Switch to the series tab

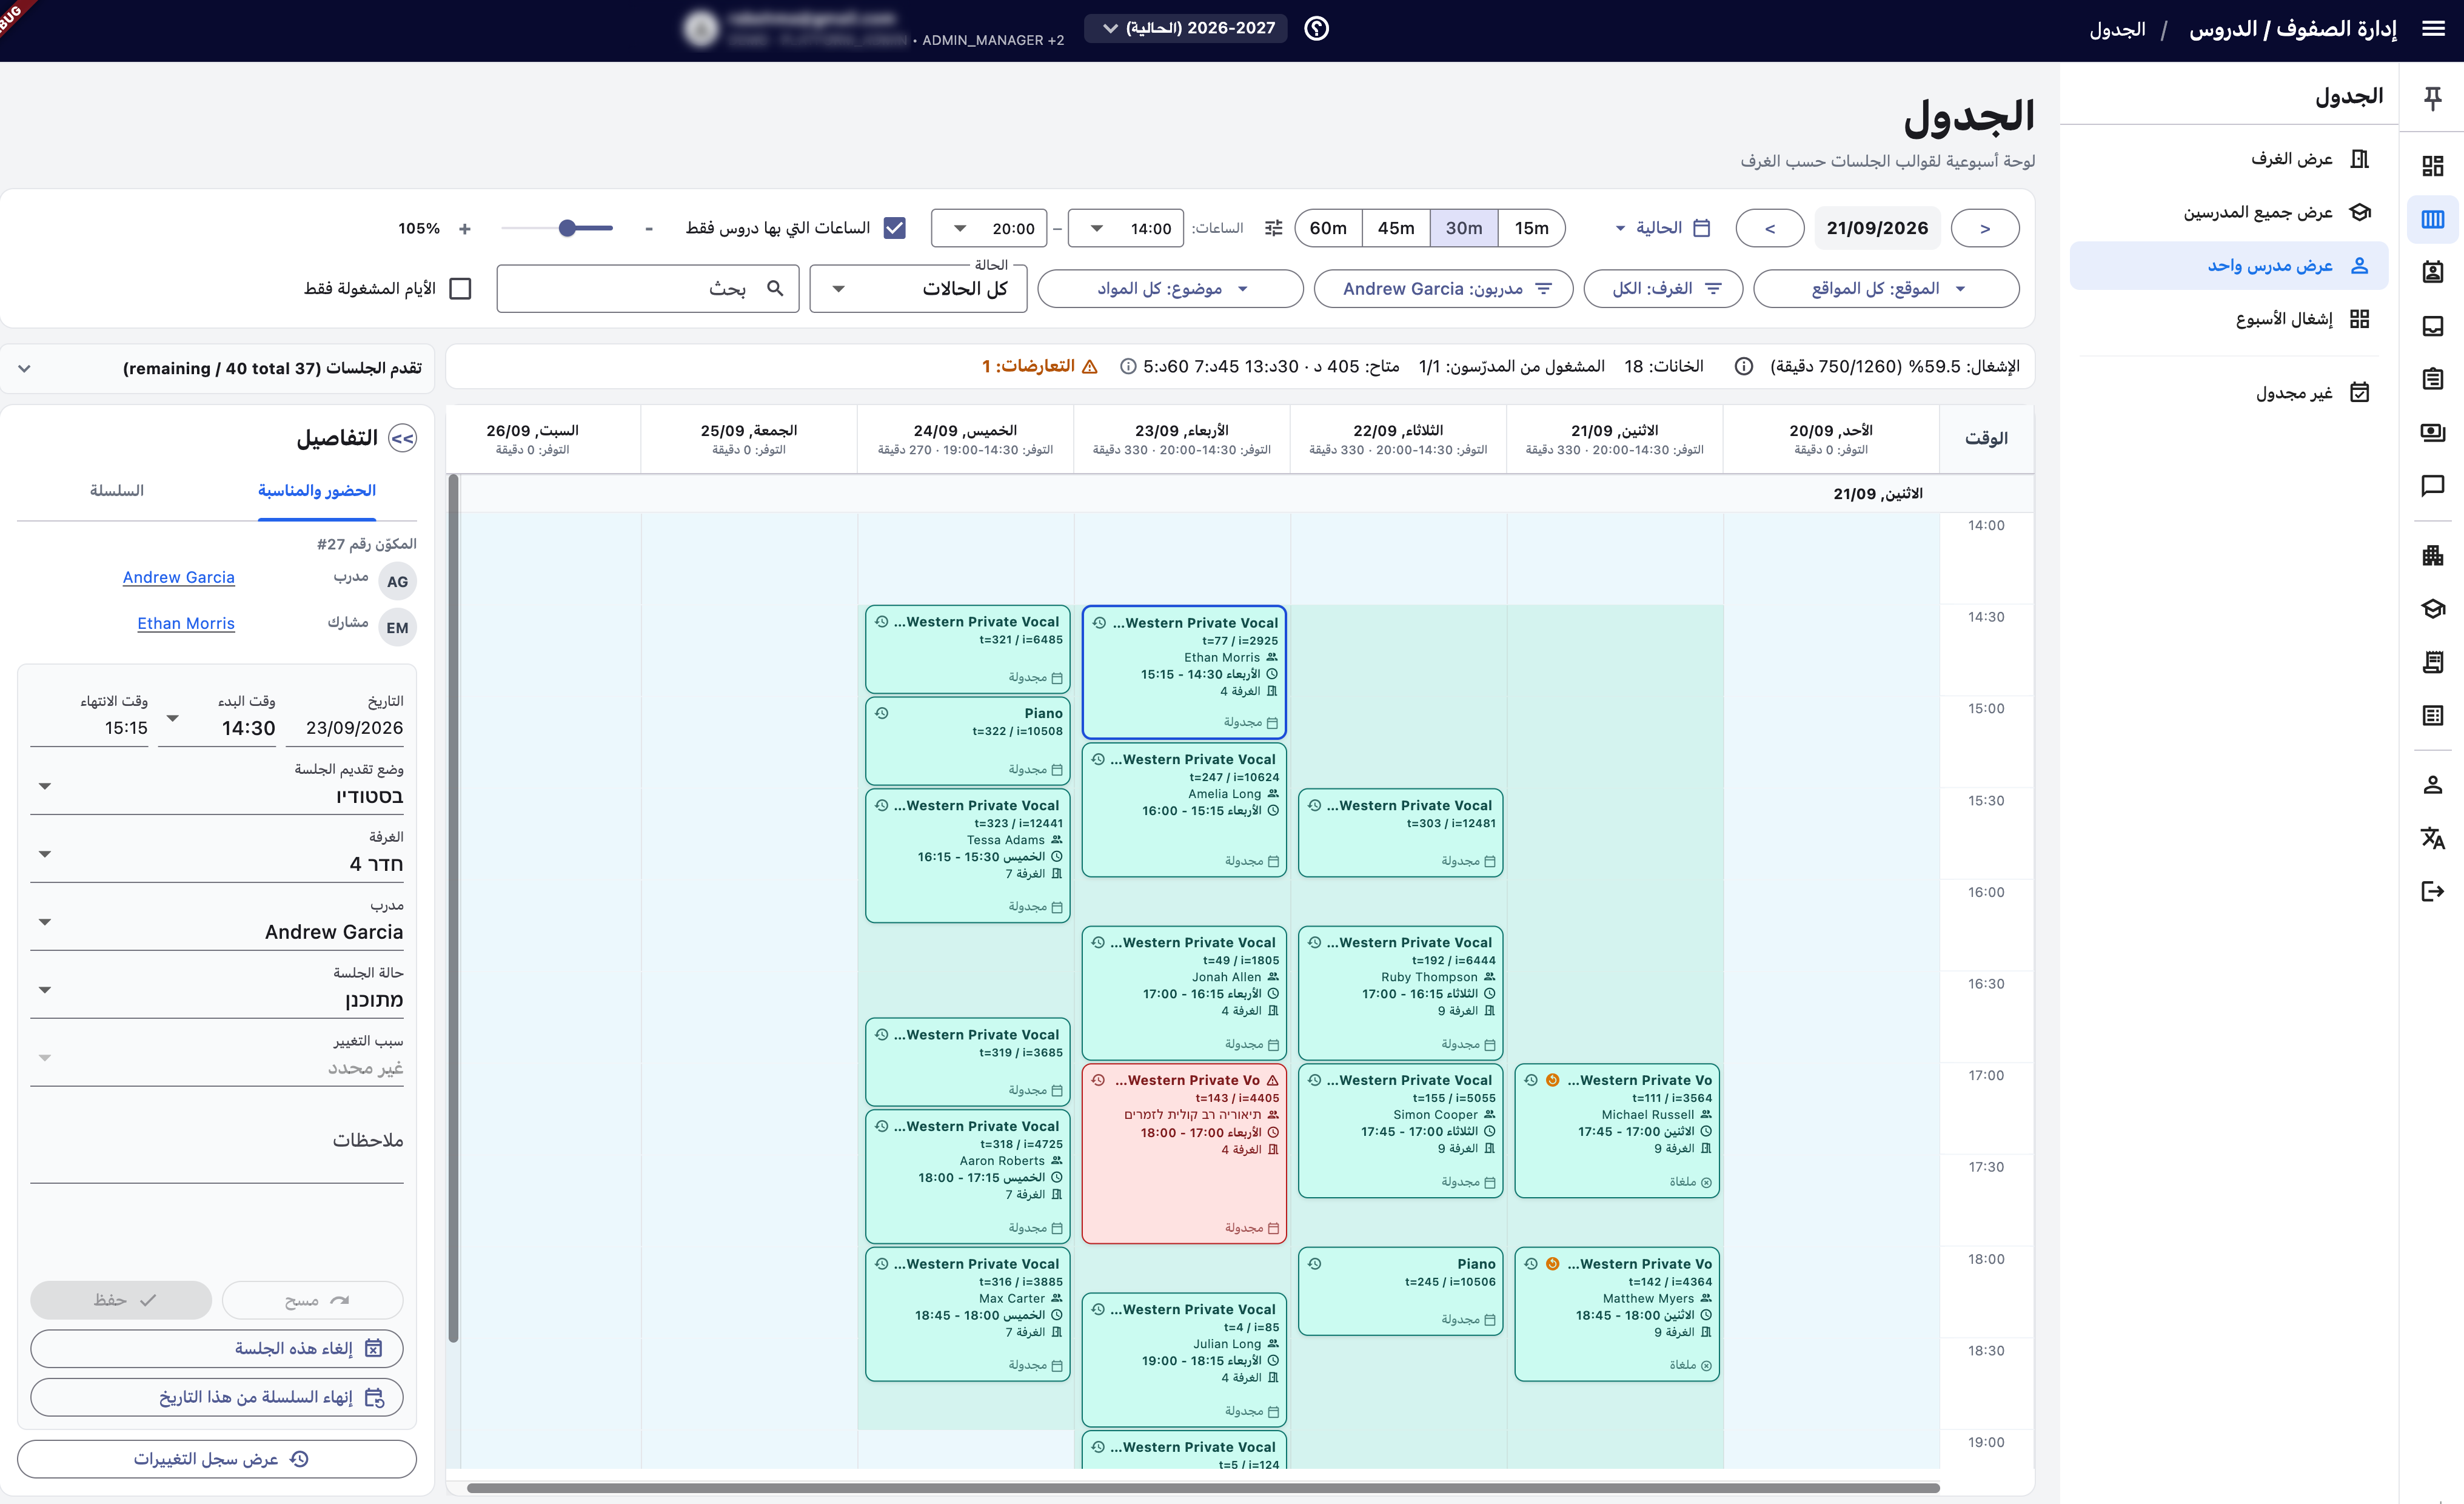click(117, 491)
